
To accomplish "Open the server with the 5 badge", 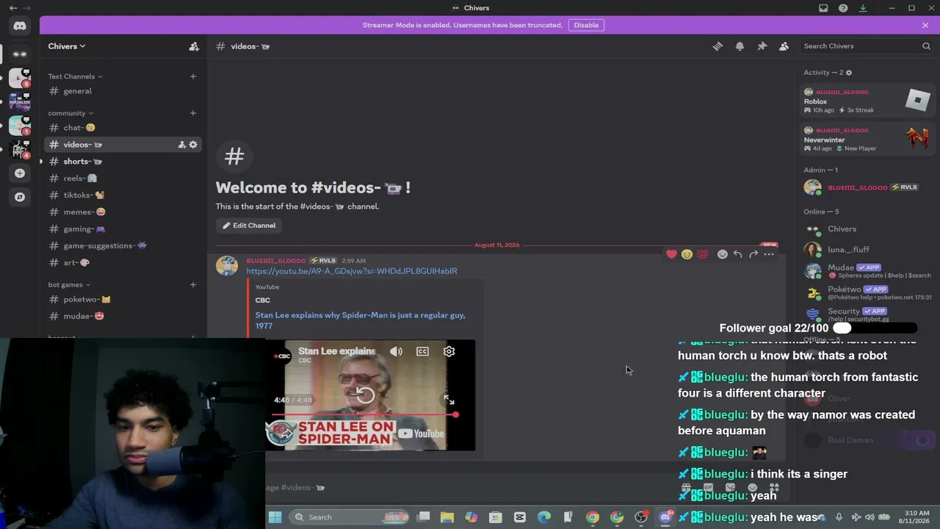I will (20, 78).
